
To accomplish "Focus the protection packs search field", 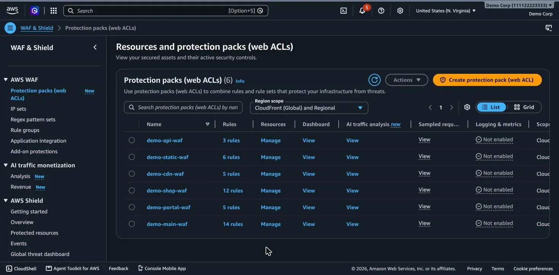I will (x=183, y=107).
